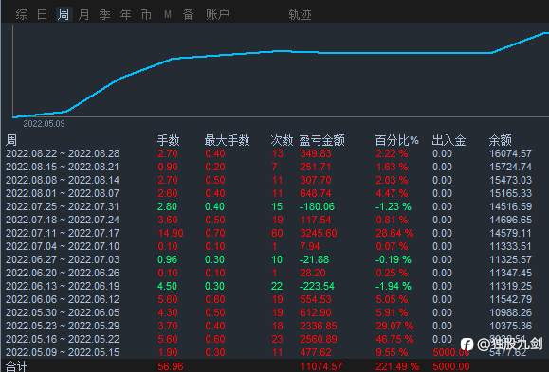This screenshot has height=372, width=549.
Task: Click profit value 2560.89
Action: pyautogui.click(x=319, y=340)
